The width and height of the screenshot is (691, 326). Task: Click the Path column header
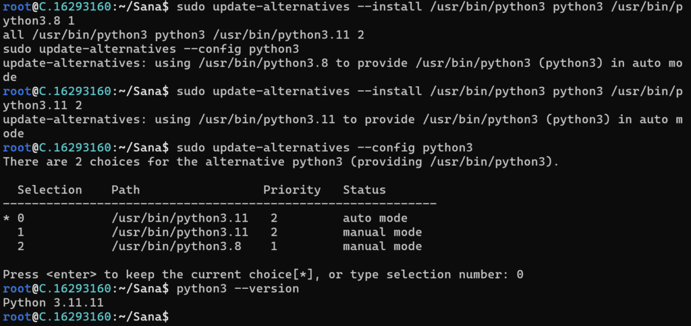click(126, 190)
